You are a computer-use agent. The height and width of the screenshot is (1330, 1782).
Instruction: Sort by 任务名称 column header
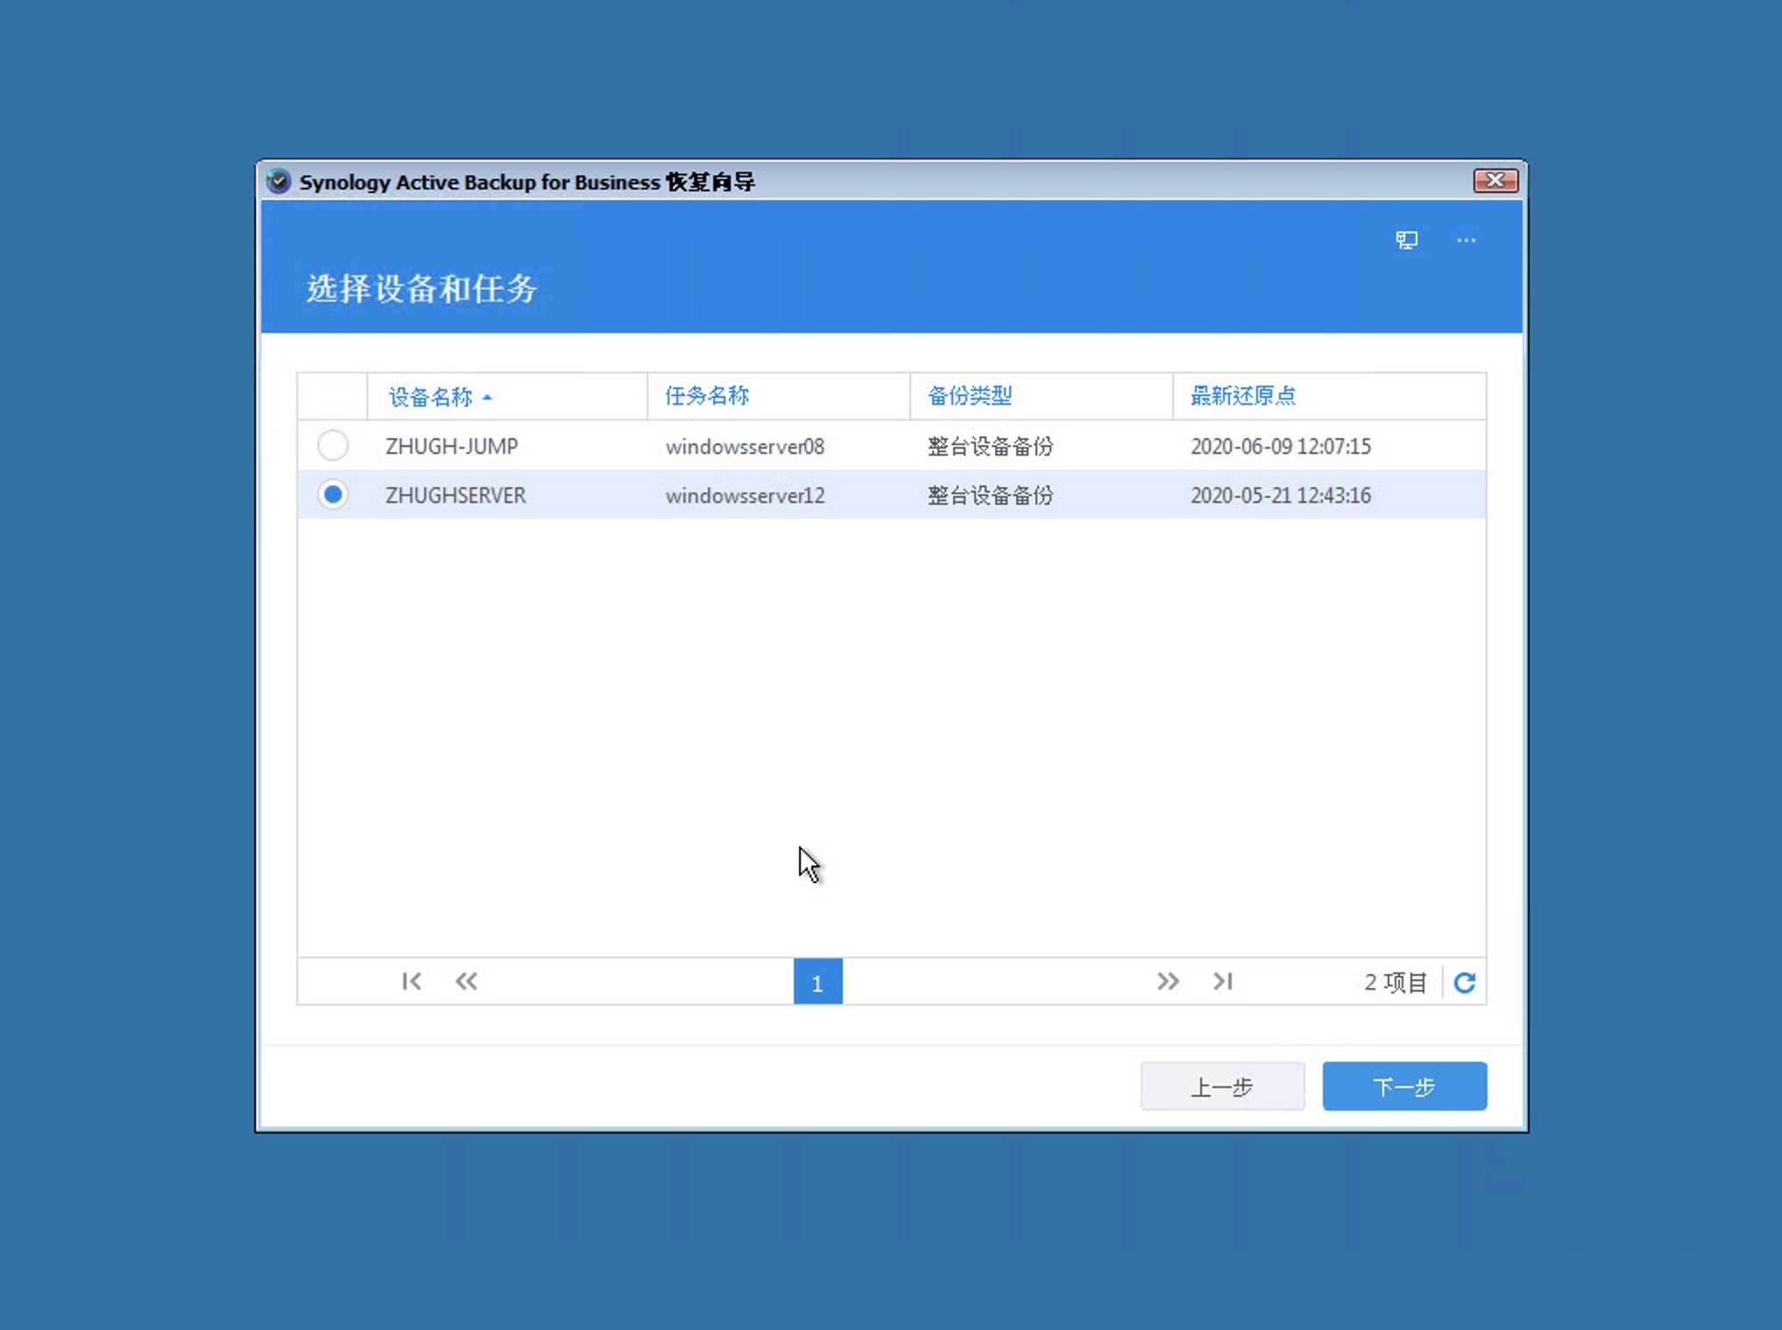coord(778,396)
